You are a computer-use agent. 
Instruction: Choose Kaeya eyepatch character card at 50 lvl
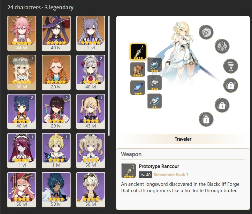point(56,190)
